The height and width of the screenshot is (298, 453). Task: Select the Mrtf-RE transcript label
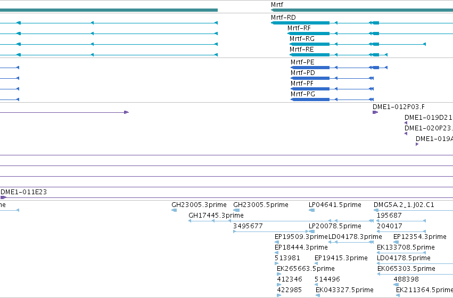(x=302, y=49)
